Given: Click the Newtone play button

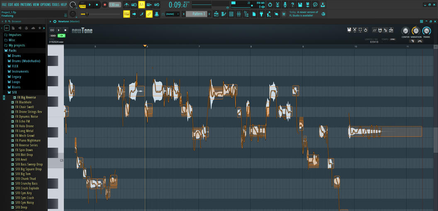Looking at the screenshot, I should point(59,30).
